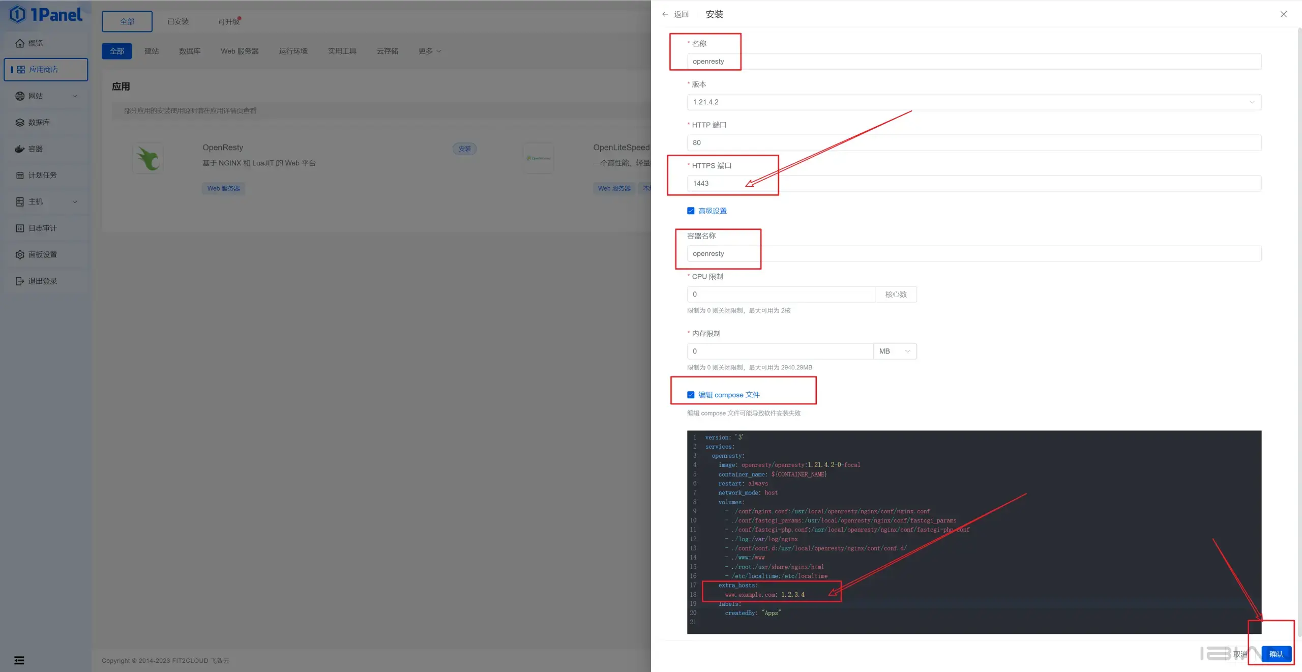Open the 版本 1.21.4.2 dropdown
This screenshot has width=1302, height=672.
[974, 102]
